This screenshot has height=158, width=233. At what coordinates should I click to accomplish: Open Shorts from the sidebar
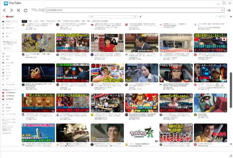point(10,25)
